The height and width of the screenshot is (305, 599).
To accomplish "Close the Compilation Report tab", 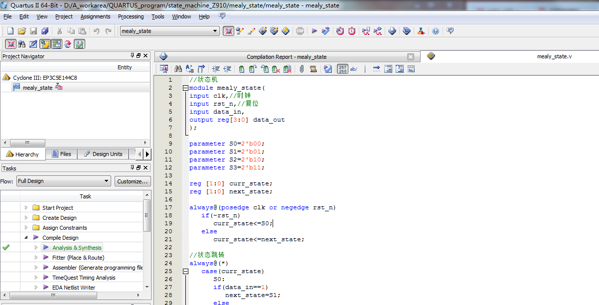I will (x=410, y=57).
